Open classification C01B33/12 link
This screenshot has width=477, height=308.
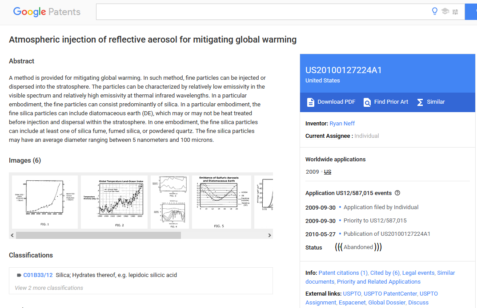(38, 275)
